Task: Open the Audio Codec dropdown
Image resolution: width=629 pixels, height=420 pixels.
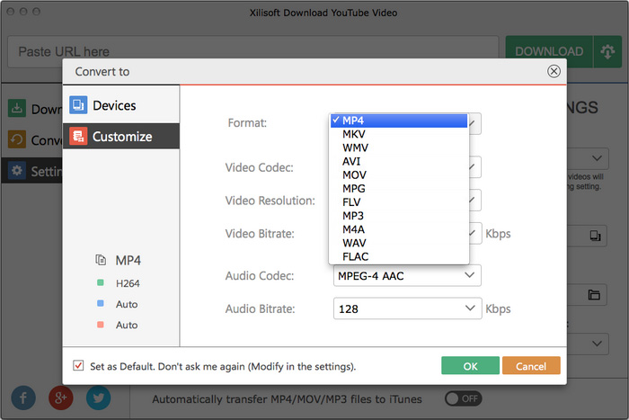Action: click(x=407, y=276)
